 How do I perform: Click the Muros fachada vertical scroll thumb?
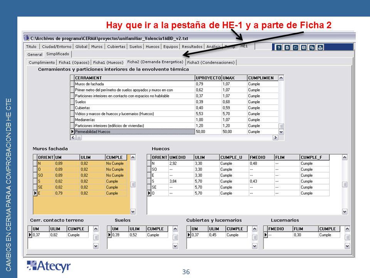click(133, 185)
